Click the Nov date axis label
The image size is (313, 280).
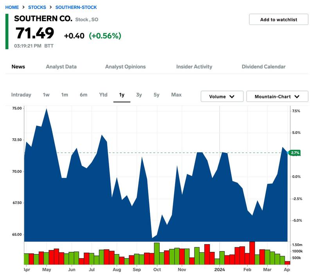coord(182,269)
